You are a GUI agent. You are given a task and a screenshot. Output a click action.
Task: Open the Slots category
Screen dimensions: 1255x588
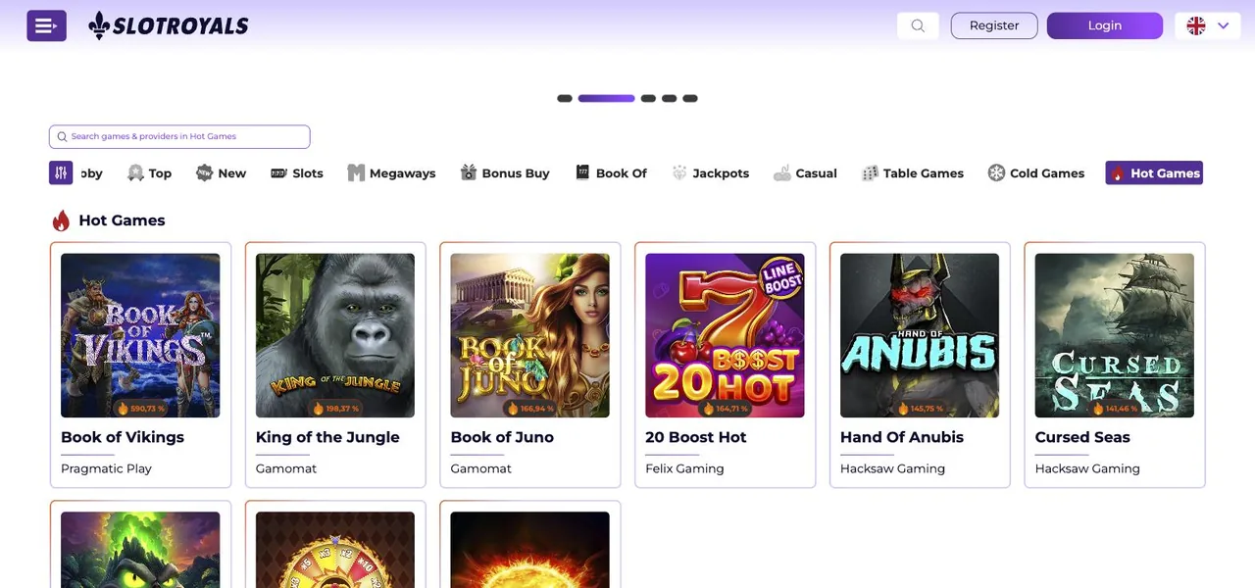click(x=297, y=172)
